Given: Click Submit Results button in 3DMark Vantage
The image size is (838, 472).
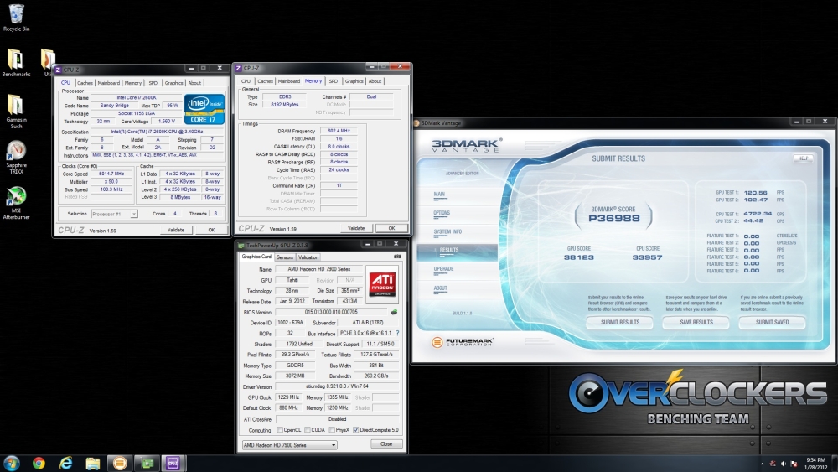Looking at the screenshot, I should 620,322.
